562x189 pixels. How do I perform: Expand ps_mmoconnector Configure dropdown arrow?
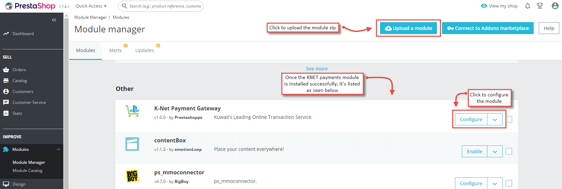pos(495,184)
